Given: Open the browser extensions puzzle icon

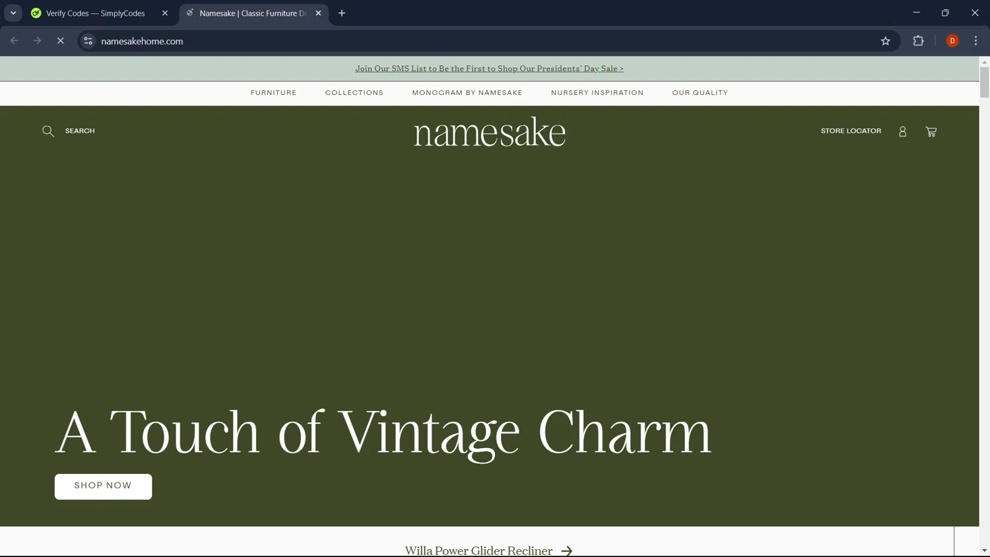Looking at the screenshot, I should [x=918, y=41].
